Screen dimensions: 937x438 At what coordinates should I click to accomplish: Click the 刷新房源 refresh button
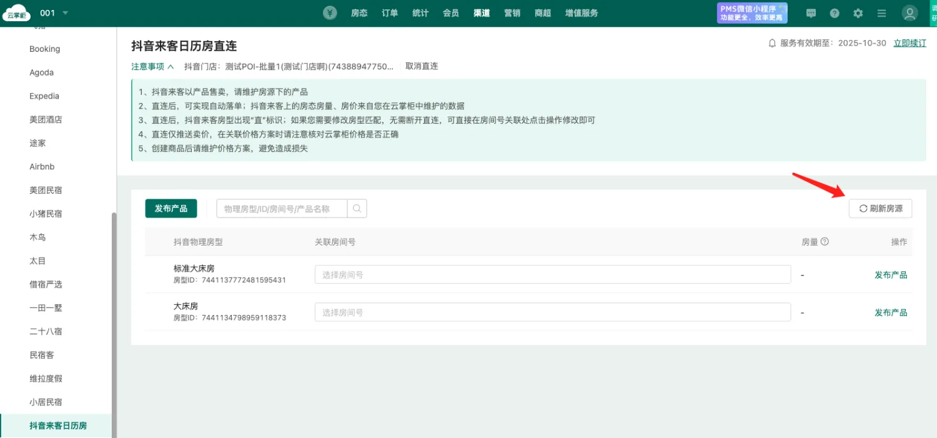coord(880,209)
